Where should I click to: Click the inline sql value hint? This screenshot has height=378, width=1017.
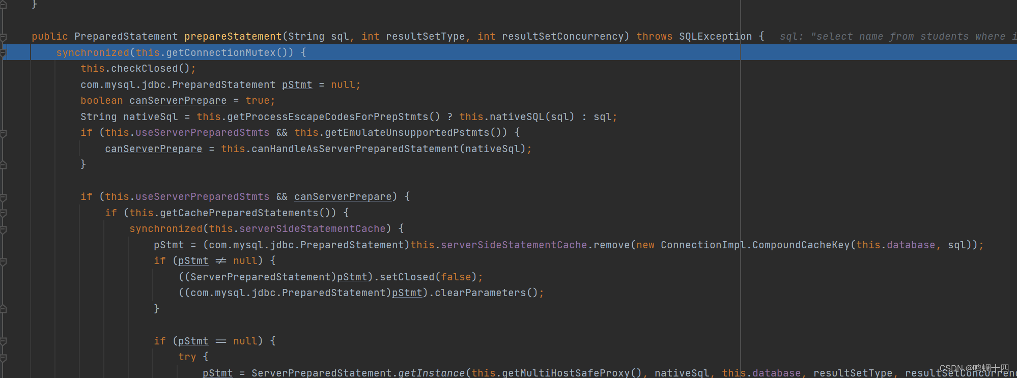[x=898, y=37]
